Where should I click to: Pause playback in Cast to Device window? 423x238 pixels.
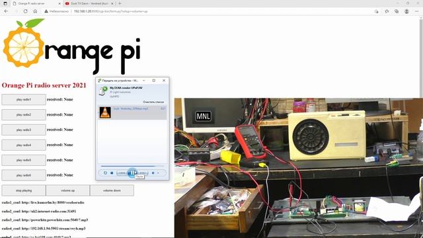[x=132, y=173]
